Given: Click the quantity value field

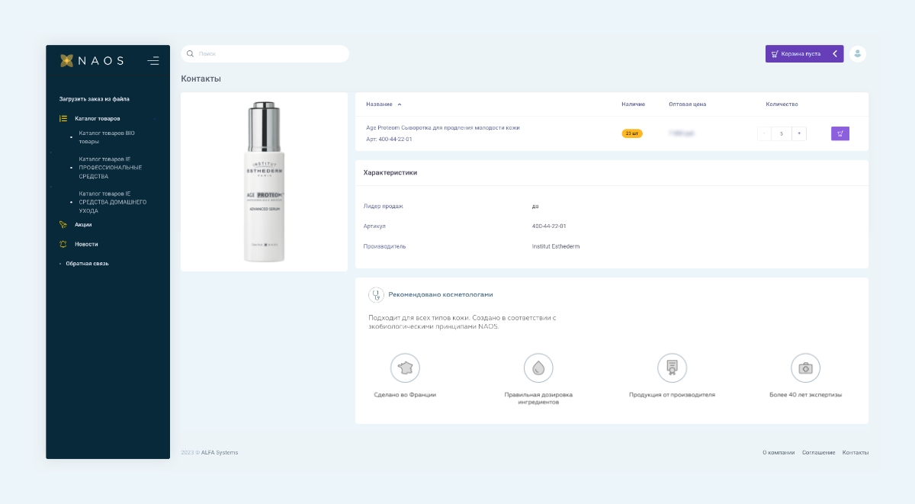Looking at the screenshot, I should tap(782, 133).
